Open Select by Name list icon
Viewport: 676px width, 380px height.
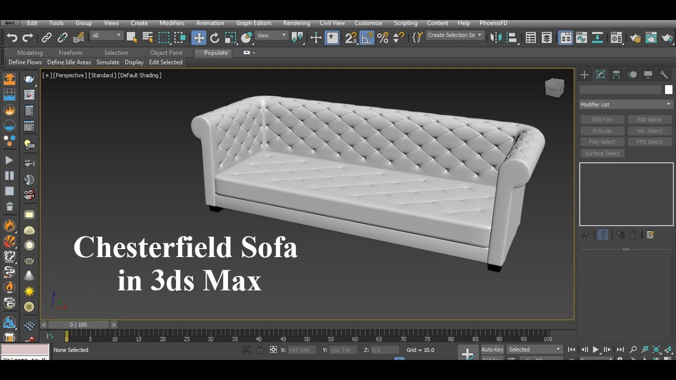tap(148, 37)
